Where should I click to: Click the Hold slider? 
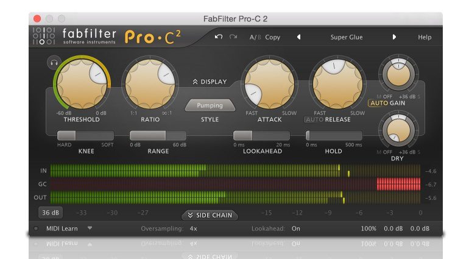(x=334, y=135)
